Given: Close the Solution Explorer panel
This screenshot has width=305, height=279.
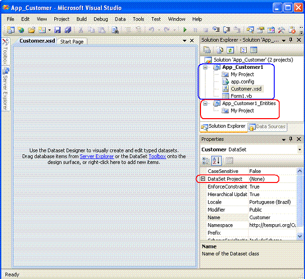Looking at the screenshot, I should (299, 40).
